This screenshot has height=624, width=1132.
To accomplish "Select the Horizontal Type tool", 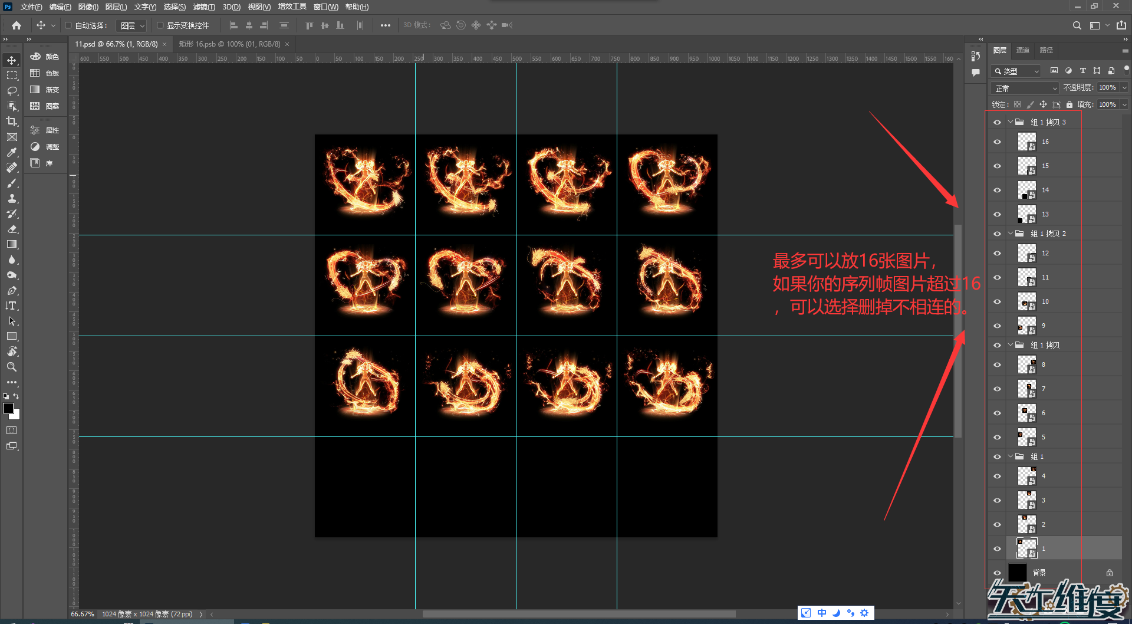I will tap(12, 306).
